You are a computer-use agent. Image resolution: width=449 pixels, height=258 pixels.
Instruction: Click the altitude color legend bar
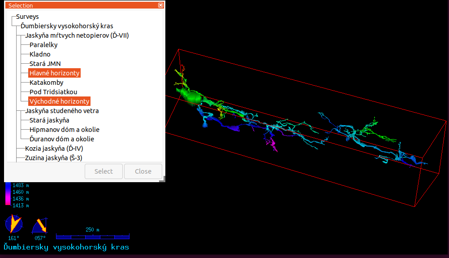pos(8,194)
